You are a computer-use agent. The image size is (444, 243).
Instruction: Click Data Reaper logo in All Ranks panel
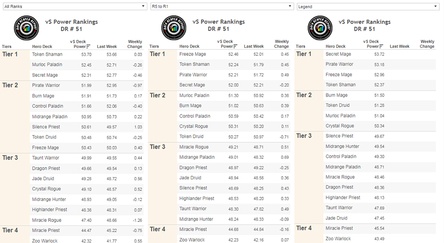tap(27, 28)
